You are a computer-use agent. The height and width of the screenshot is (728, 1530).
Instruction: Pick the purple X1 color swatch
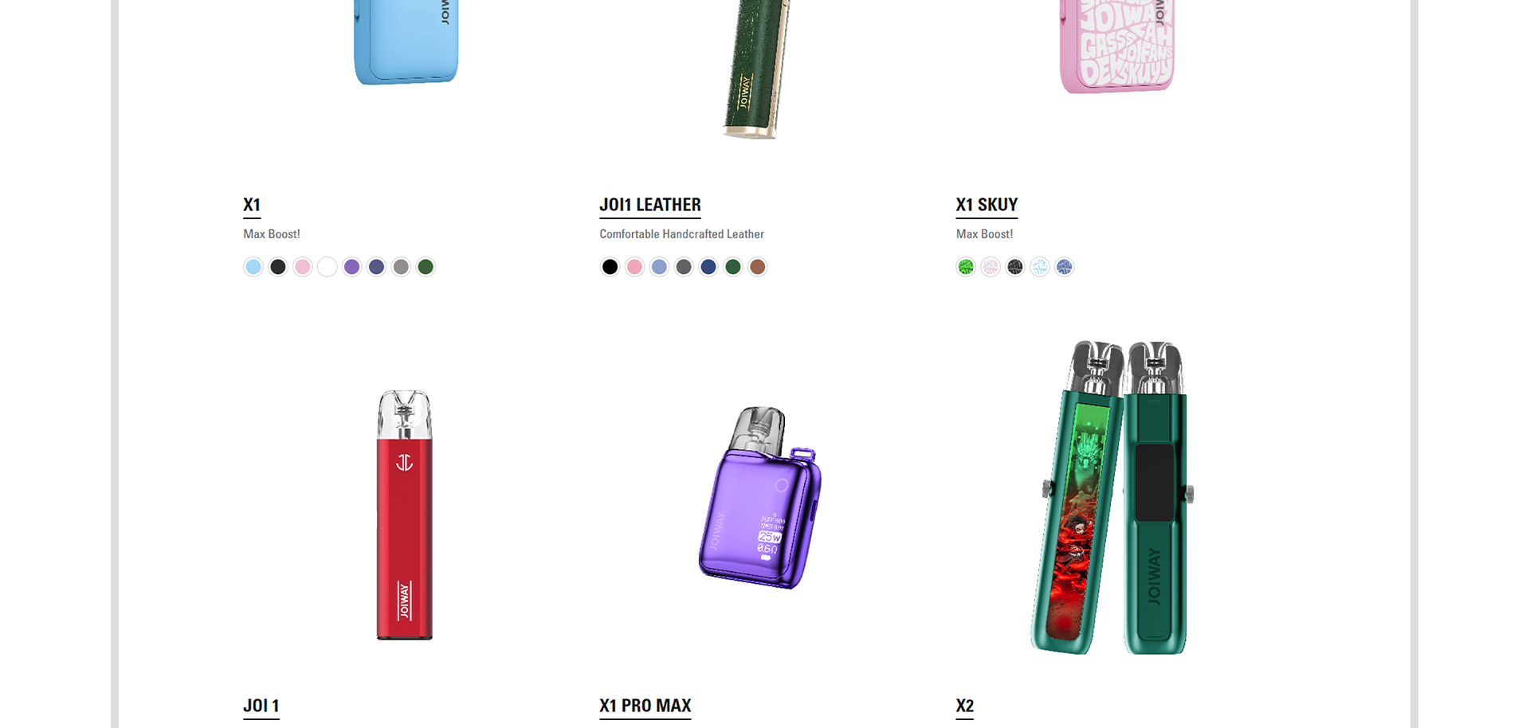352,267
